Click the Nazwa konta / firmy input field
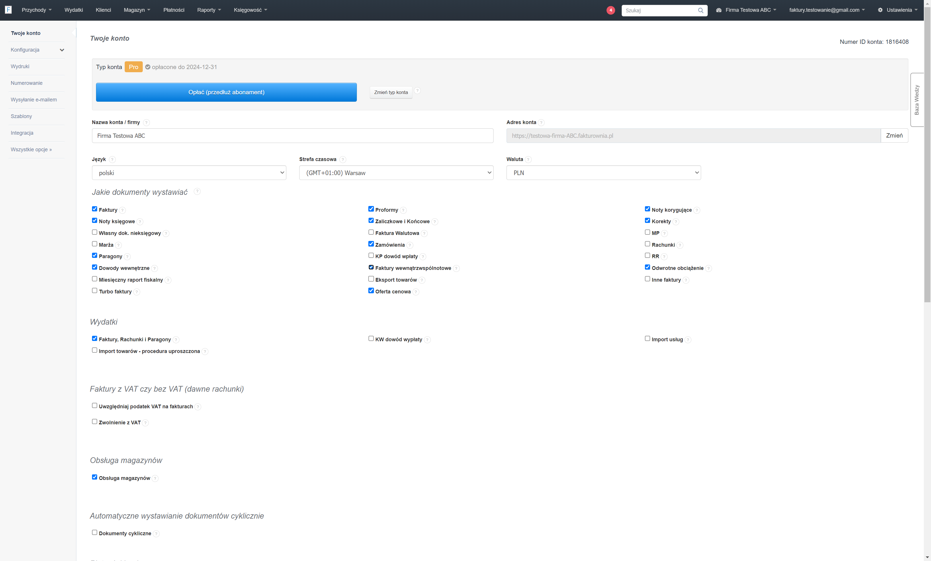 pos(292,136)
